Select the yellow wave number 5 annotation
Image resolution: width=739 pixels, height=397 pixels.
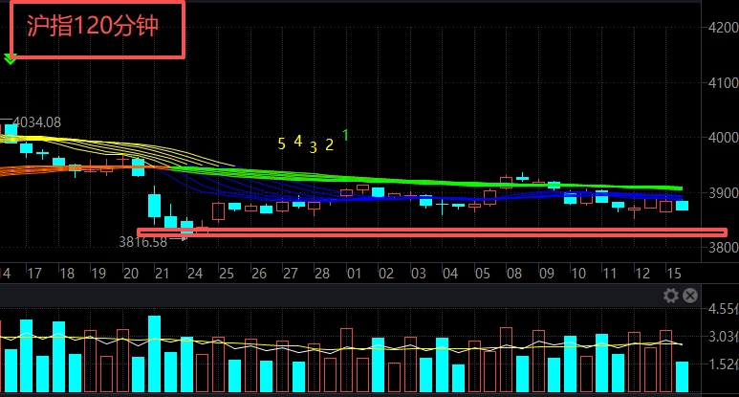tap(281, 143)
